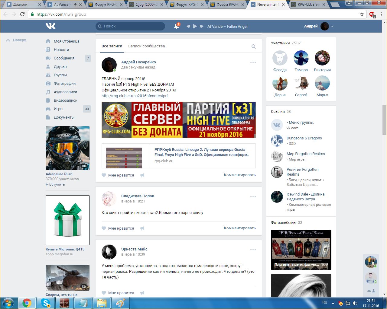Join the Adrenaline Rush group via Вступить

click(x=55, y=184)
